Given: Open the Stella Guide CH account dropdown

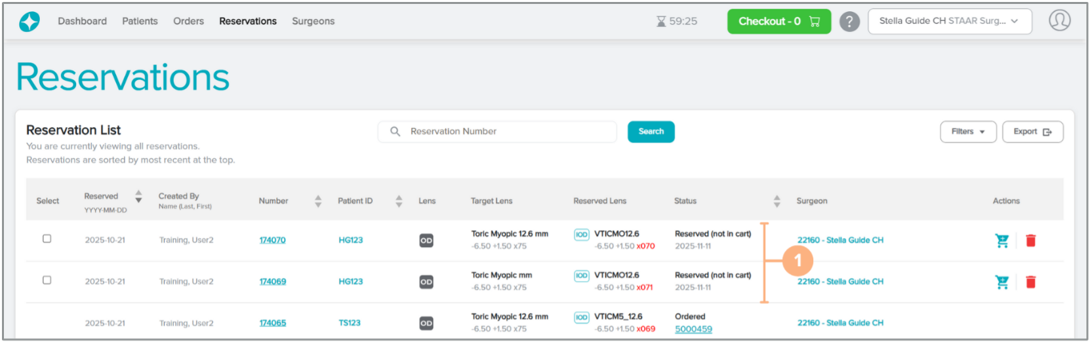Looking at the screenshot, I should [949, 21].
